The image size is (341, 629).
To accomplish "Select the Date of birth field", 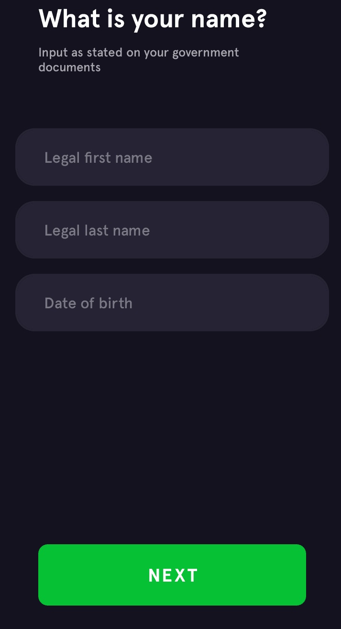I will tap(172, 303).
